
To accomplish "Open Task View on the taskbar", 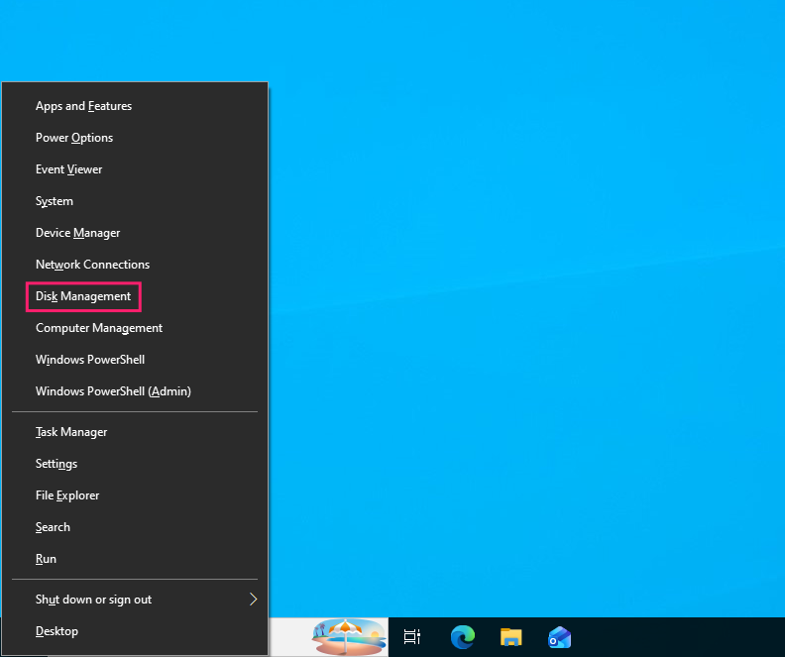I will tap(412, 637).
